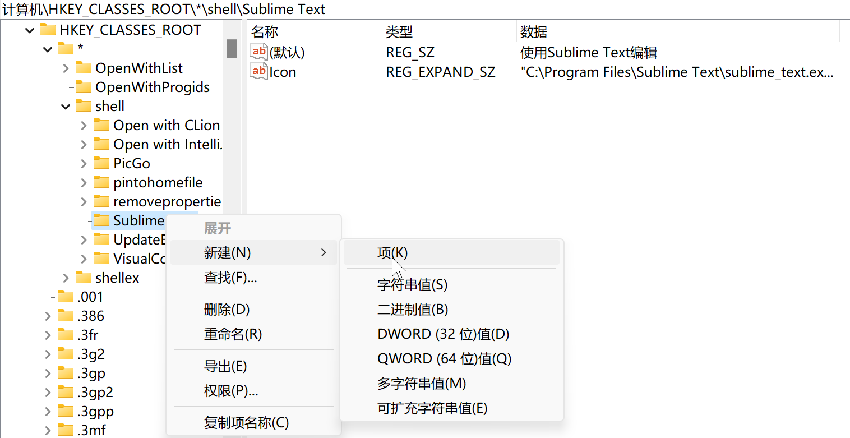The width and height of the screenshot is (850, 438).
Task: Click the (默认) string value icon
Action: pyautogui.click(x=259, y=52)
